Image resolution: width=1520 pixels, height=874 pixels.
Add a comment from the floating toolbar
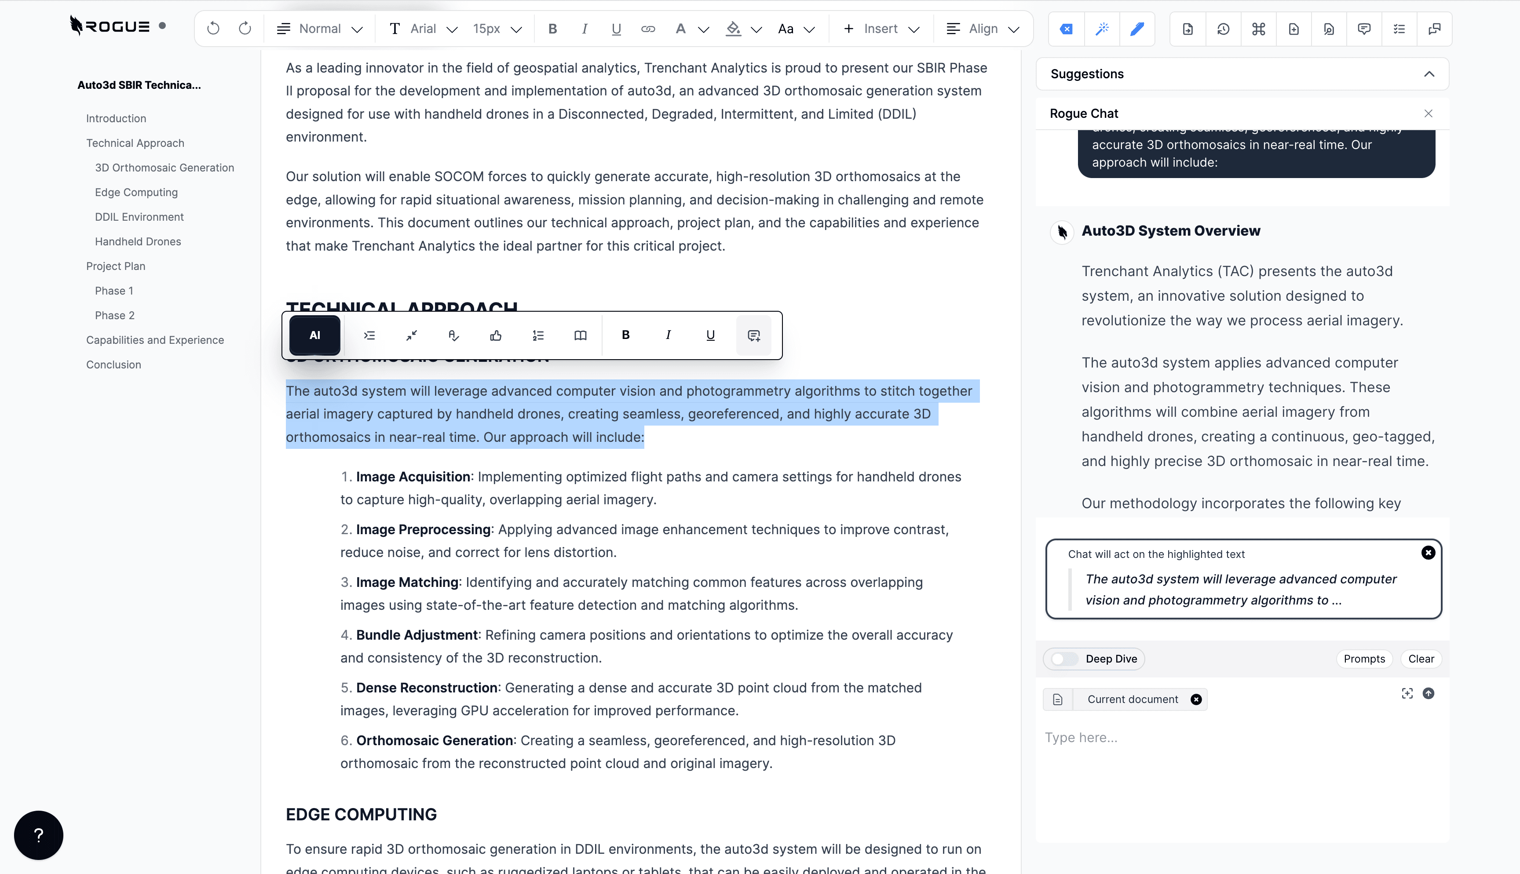click(x=754, y=335)
